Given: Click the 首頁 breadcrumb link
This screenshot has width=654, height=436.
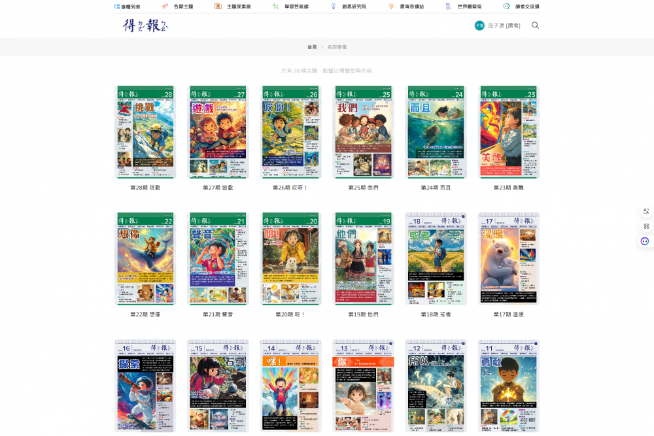Looking at the screenshot, I should tap(312, 47).
